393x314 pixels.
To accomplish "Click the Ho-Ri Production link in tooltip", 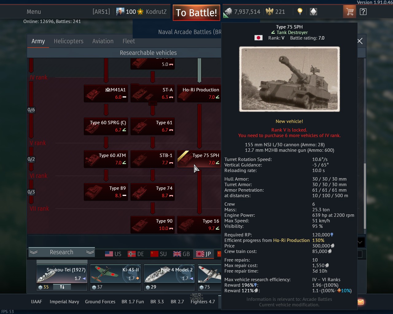I will coord(291,240).
